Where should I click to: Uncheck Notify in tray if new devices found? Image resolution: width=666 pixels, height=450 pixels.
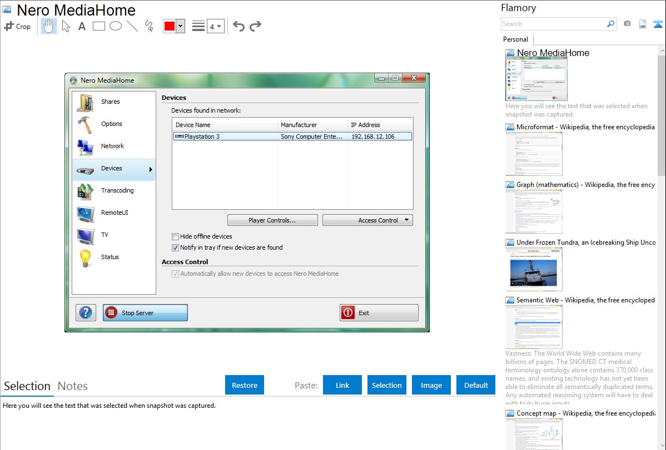coord(176,247)
